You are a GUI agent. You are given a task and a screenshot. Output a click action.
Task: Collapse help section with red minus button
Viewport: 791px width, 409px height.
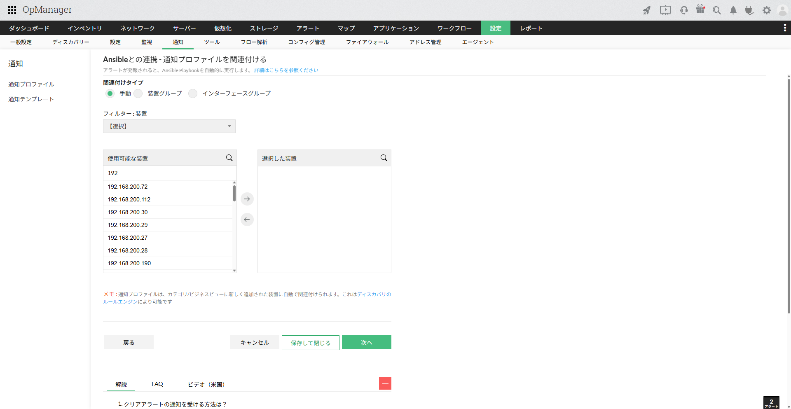coord(385,383)
